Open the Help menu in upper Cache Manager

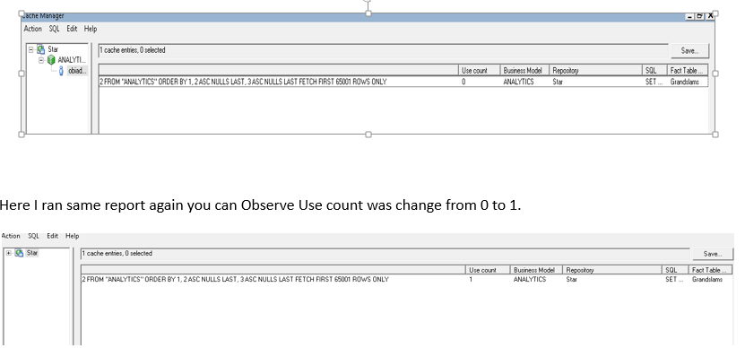(x=91, y=29)
